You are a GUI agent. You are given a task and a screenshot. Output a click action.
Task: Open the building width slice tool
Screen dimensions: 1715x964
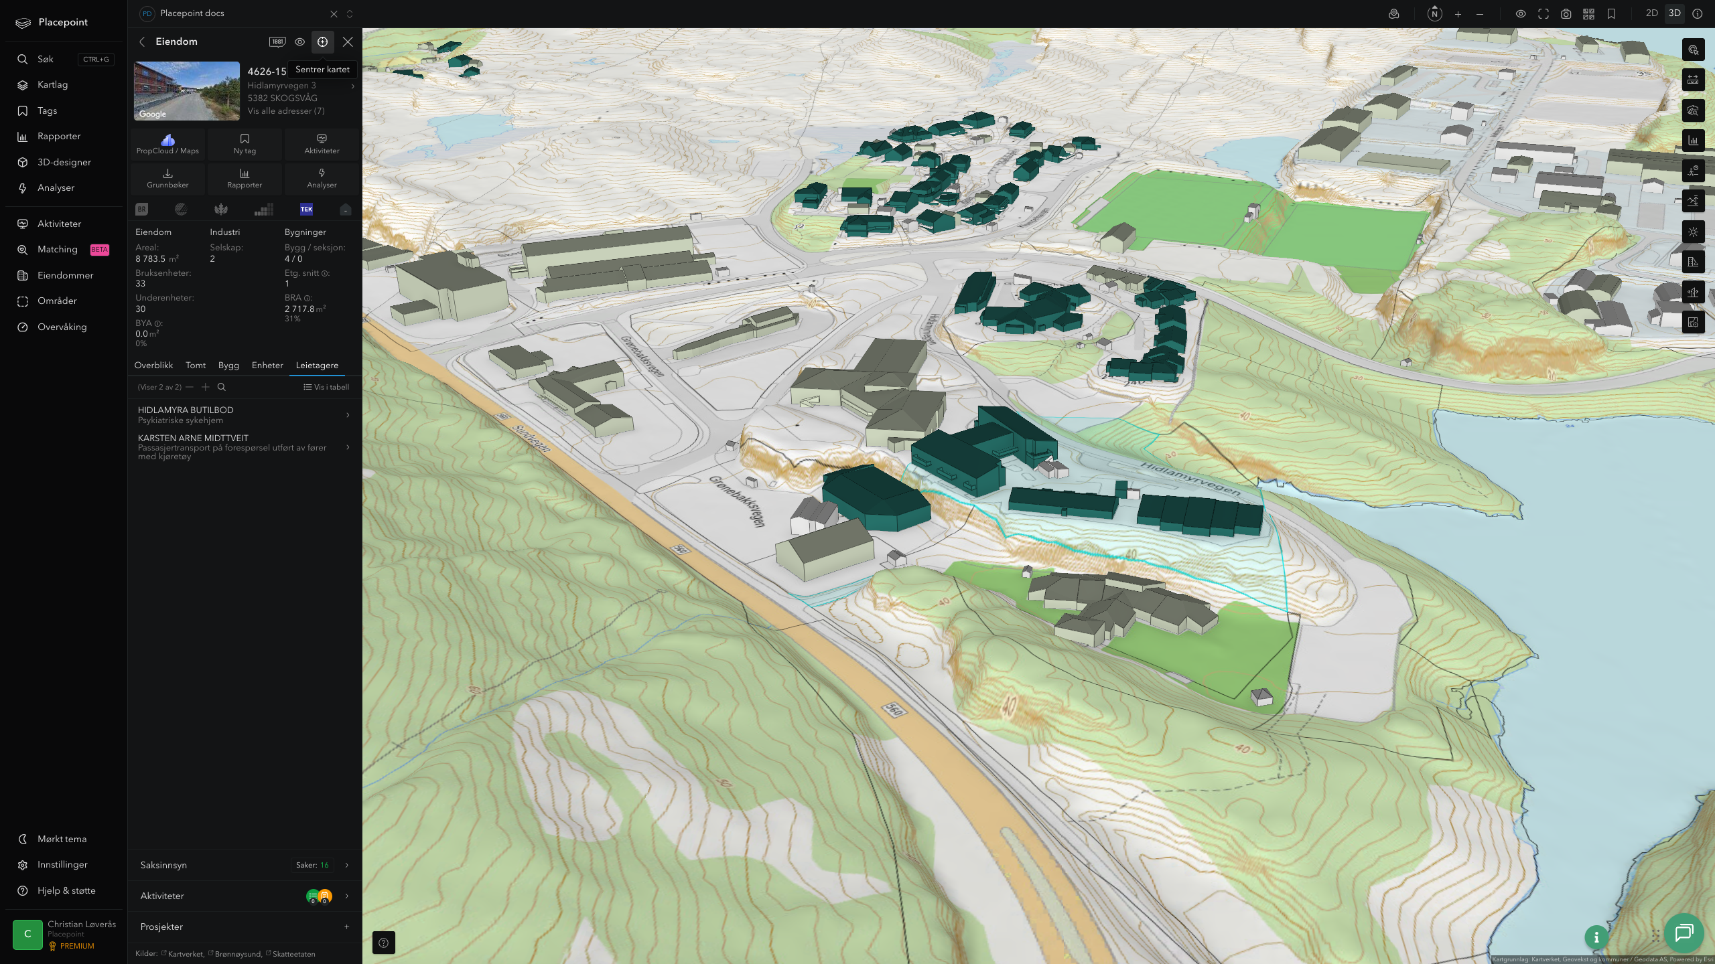click(x=1694, y=292)
